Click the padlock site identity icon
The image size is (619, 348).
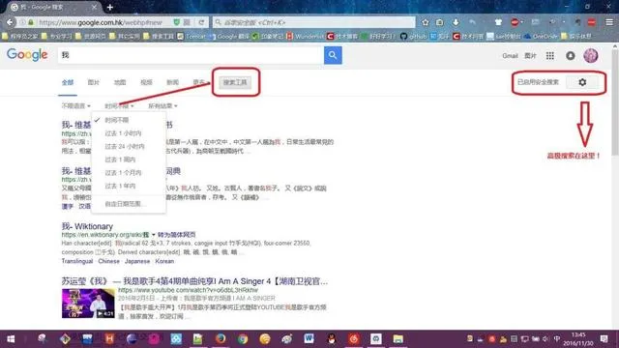31,22
